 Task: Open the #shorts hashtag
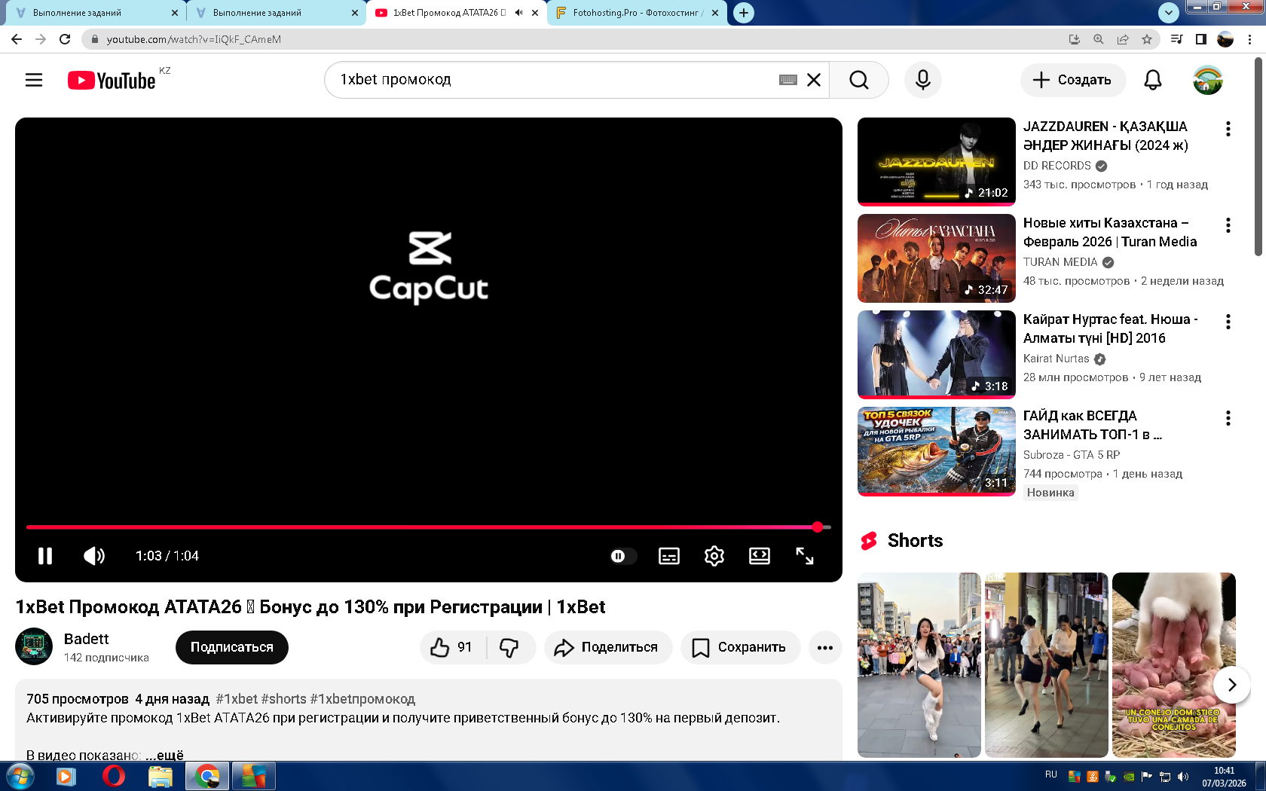284,699
